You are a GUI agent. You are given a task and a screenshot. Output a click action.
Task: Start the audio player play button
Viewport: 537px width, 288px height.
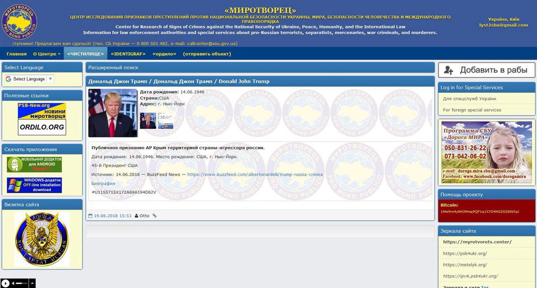pyautogui.click(x=5, y=283)
